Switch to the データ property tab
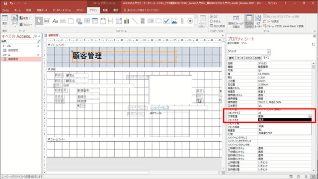 tap(240, 58)
